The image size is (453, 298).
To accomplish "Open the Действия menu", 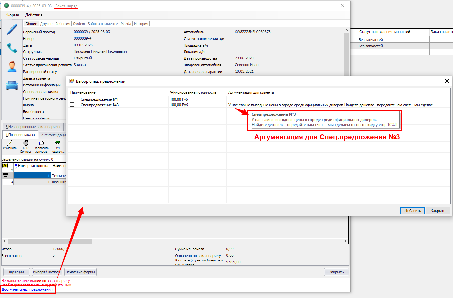I will 34,15.
